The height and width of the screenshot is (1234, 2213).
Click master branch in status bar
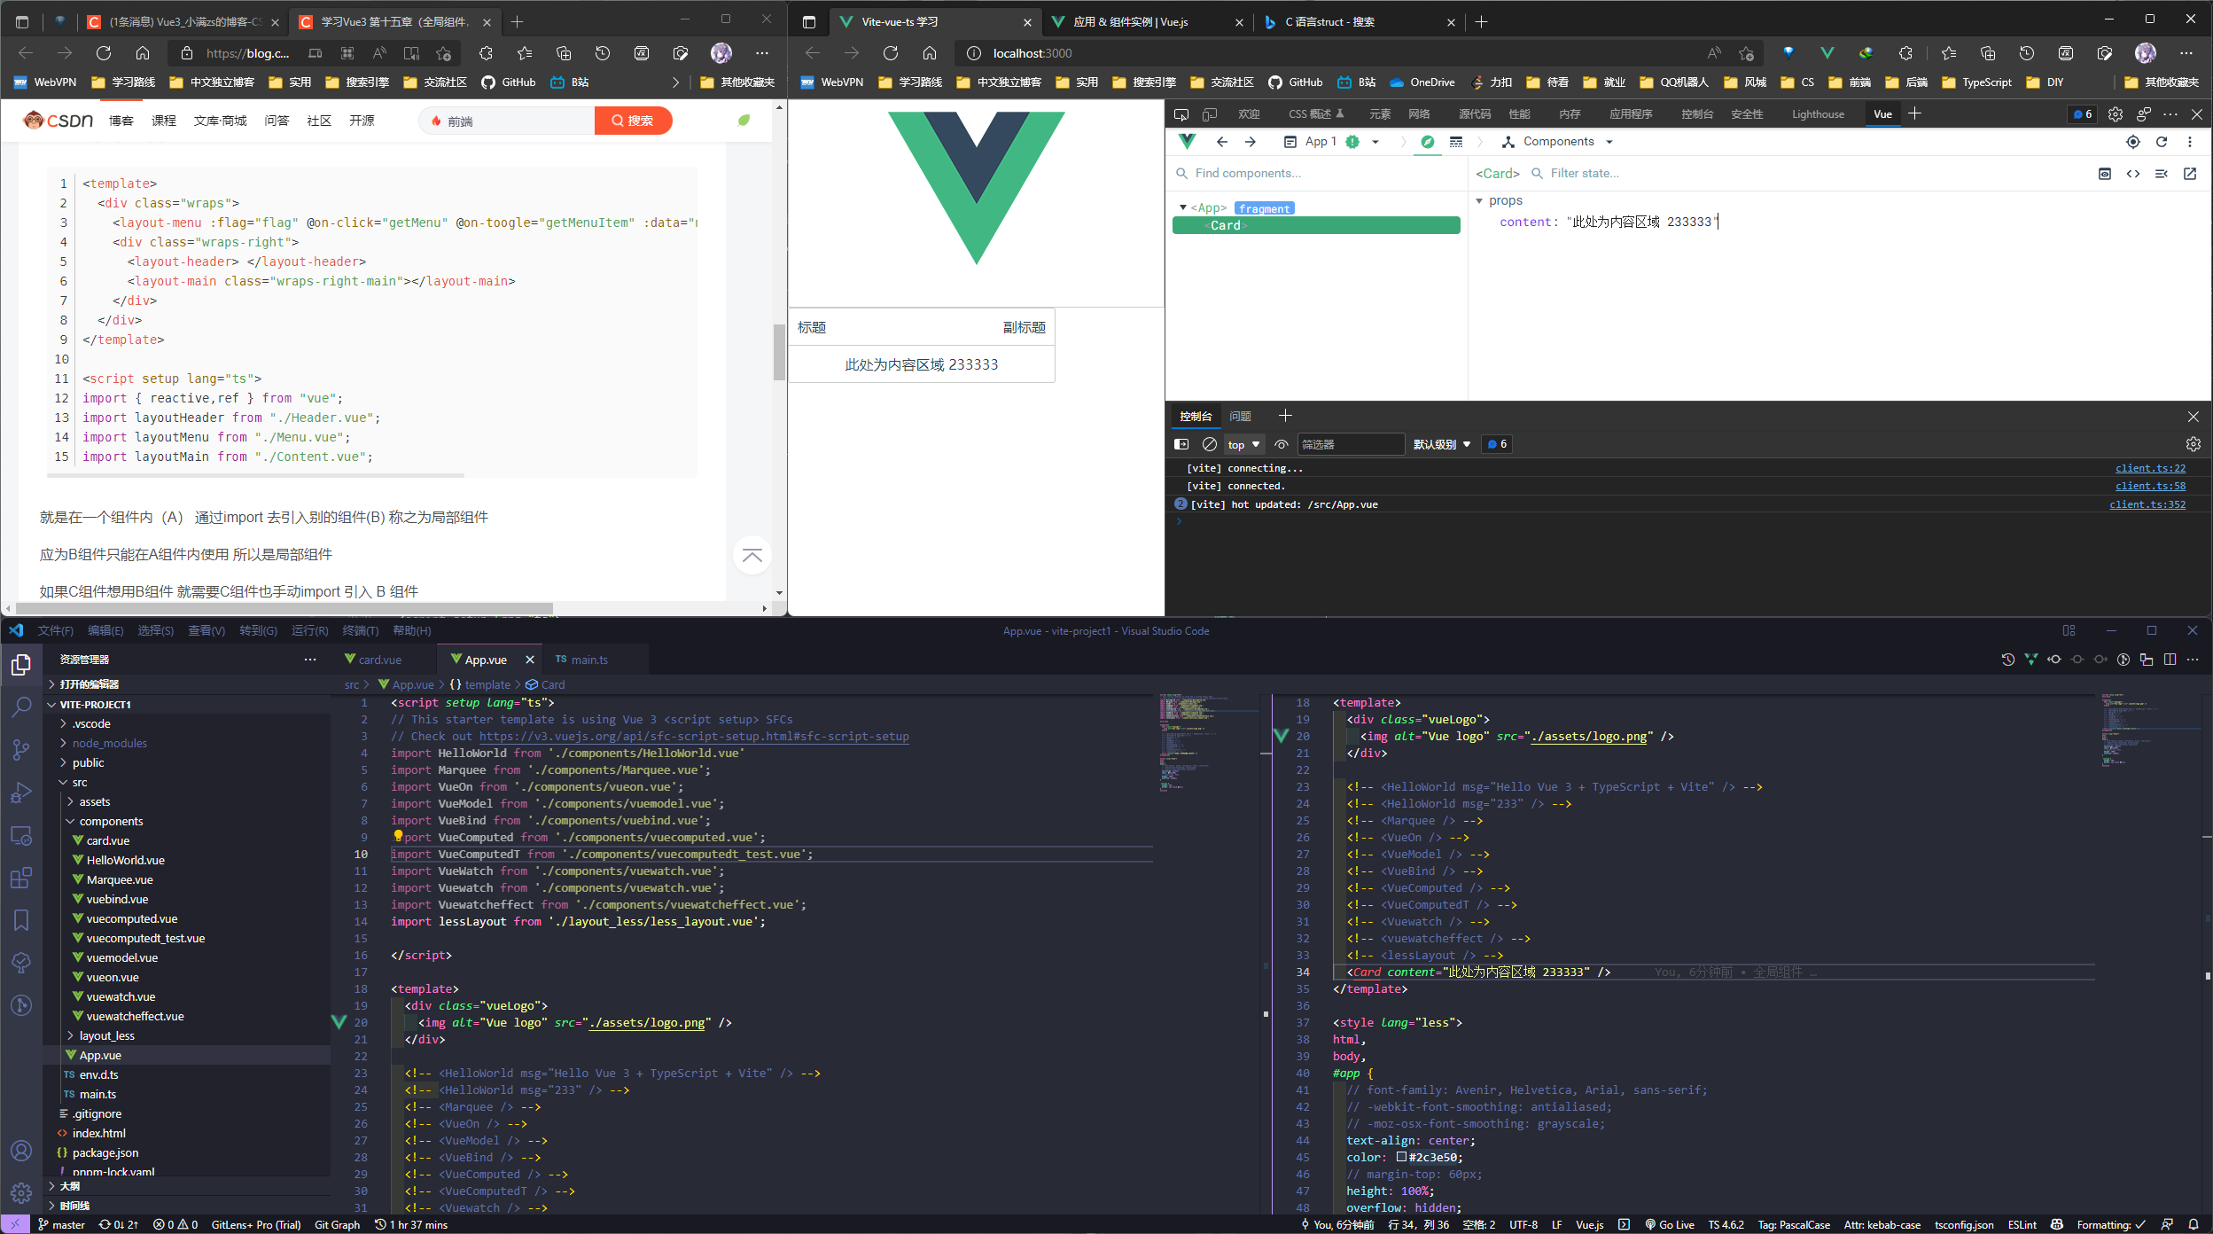[61, 1225]
